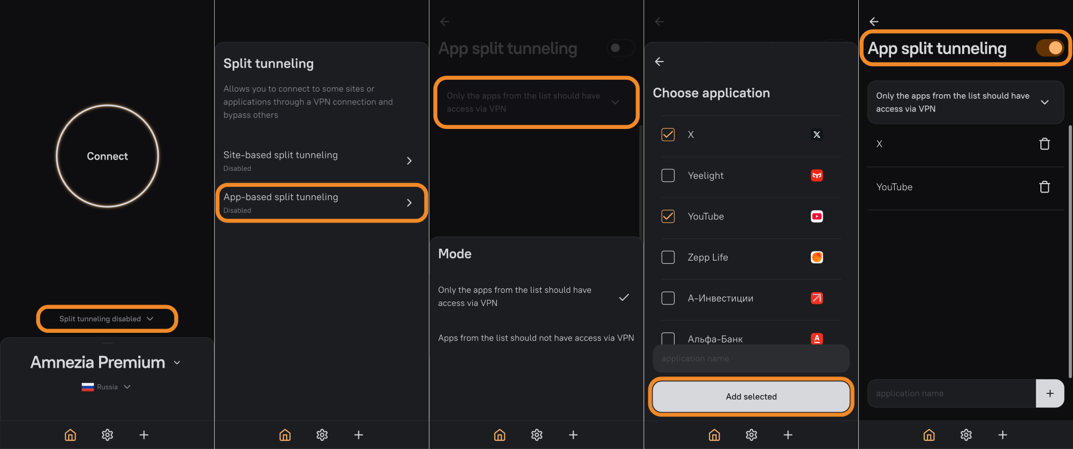Go back from Choose application sheet
This screenshot has width=1073, height=449.
click(x=659, y=62)
